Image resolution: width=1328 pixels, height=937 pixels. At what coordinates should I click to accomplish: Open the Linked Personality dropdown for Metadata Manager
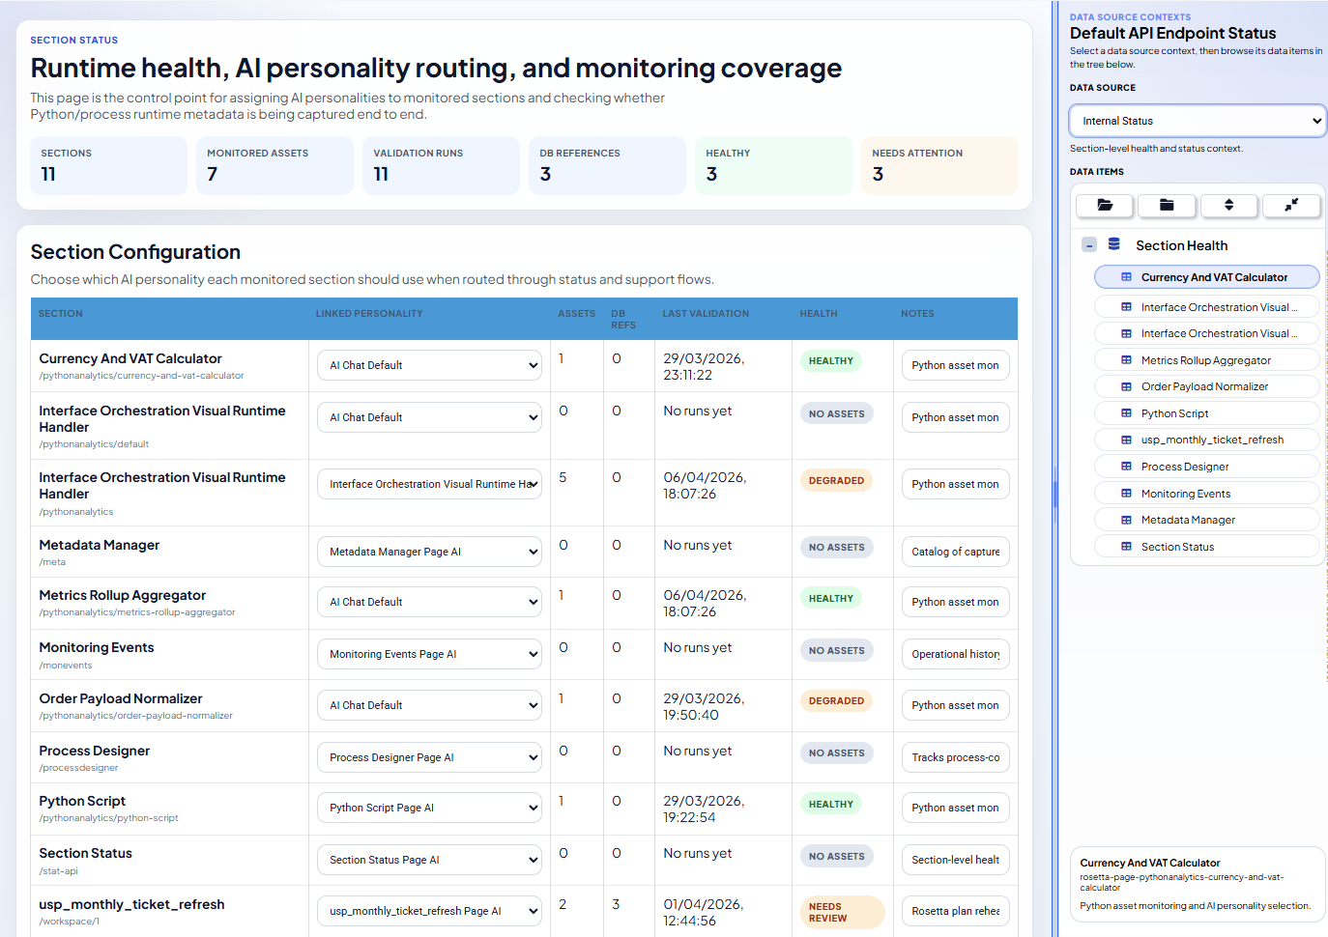tap(429, 551)
